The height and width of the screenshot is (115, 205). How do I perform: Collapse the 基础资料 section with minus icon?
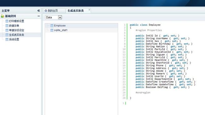(39, 16)
